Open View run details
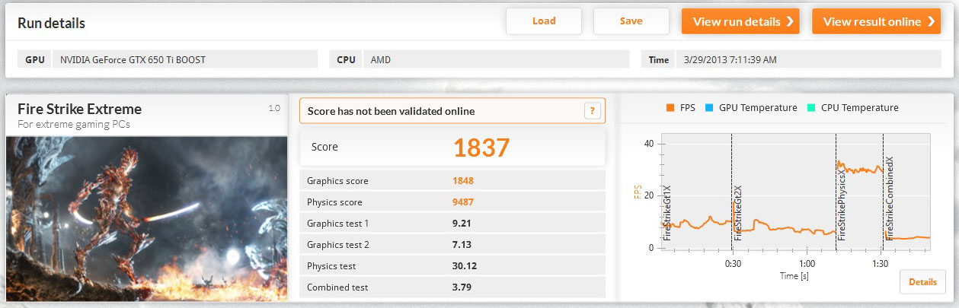959x308 pixels. pyautogui.click(x=742, y=21)
